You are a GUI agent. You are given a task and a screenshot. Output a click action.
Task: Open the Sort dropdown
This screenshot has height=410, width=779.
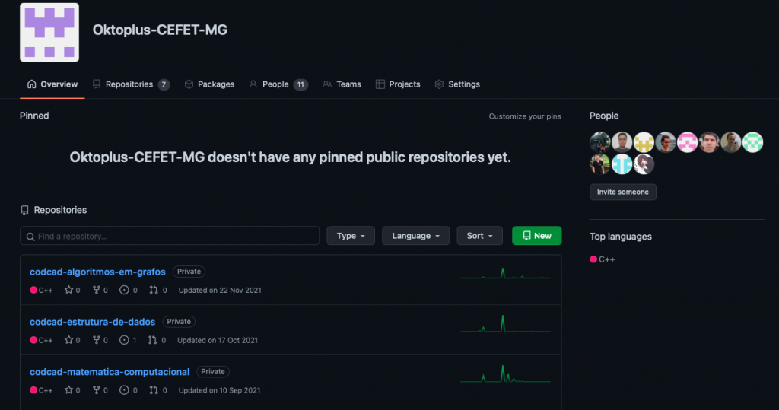click(479, 236)
